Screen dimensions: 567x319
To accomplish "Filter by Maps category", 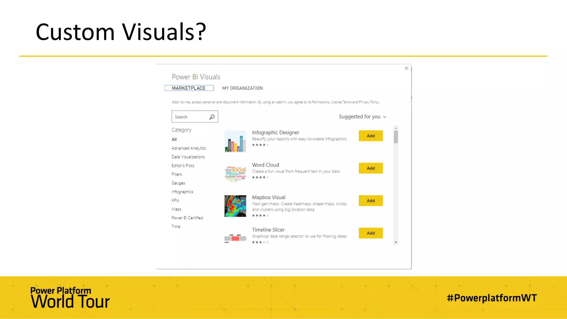I will [176, 209].
